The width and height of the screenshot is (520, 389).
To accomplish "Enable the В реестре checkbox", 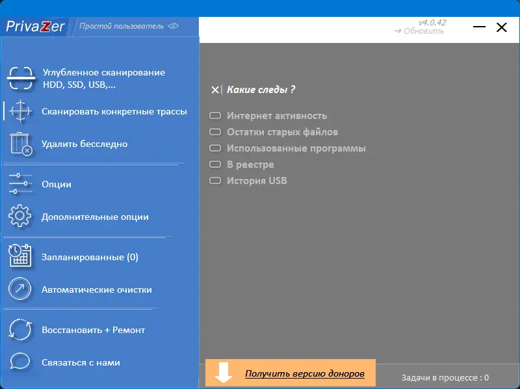I will tap(215, 165).
